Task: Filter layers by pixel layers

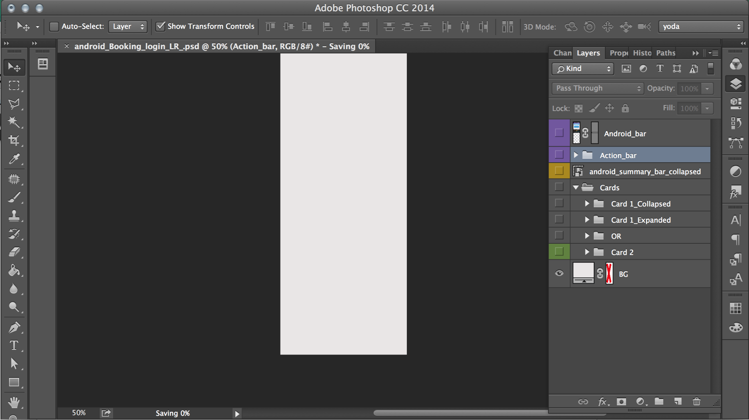Action: pos(626,69)
